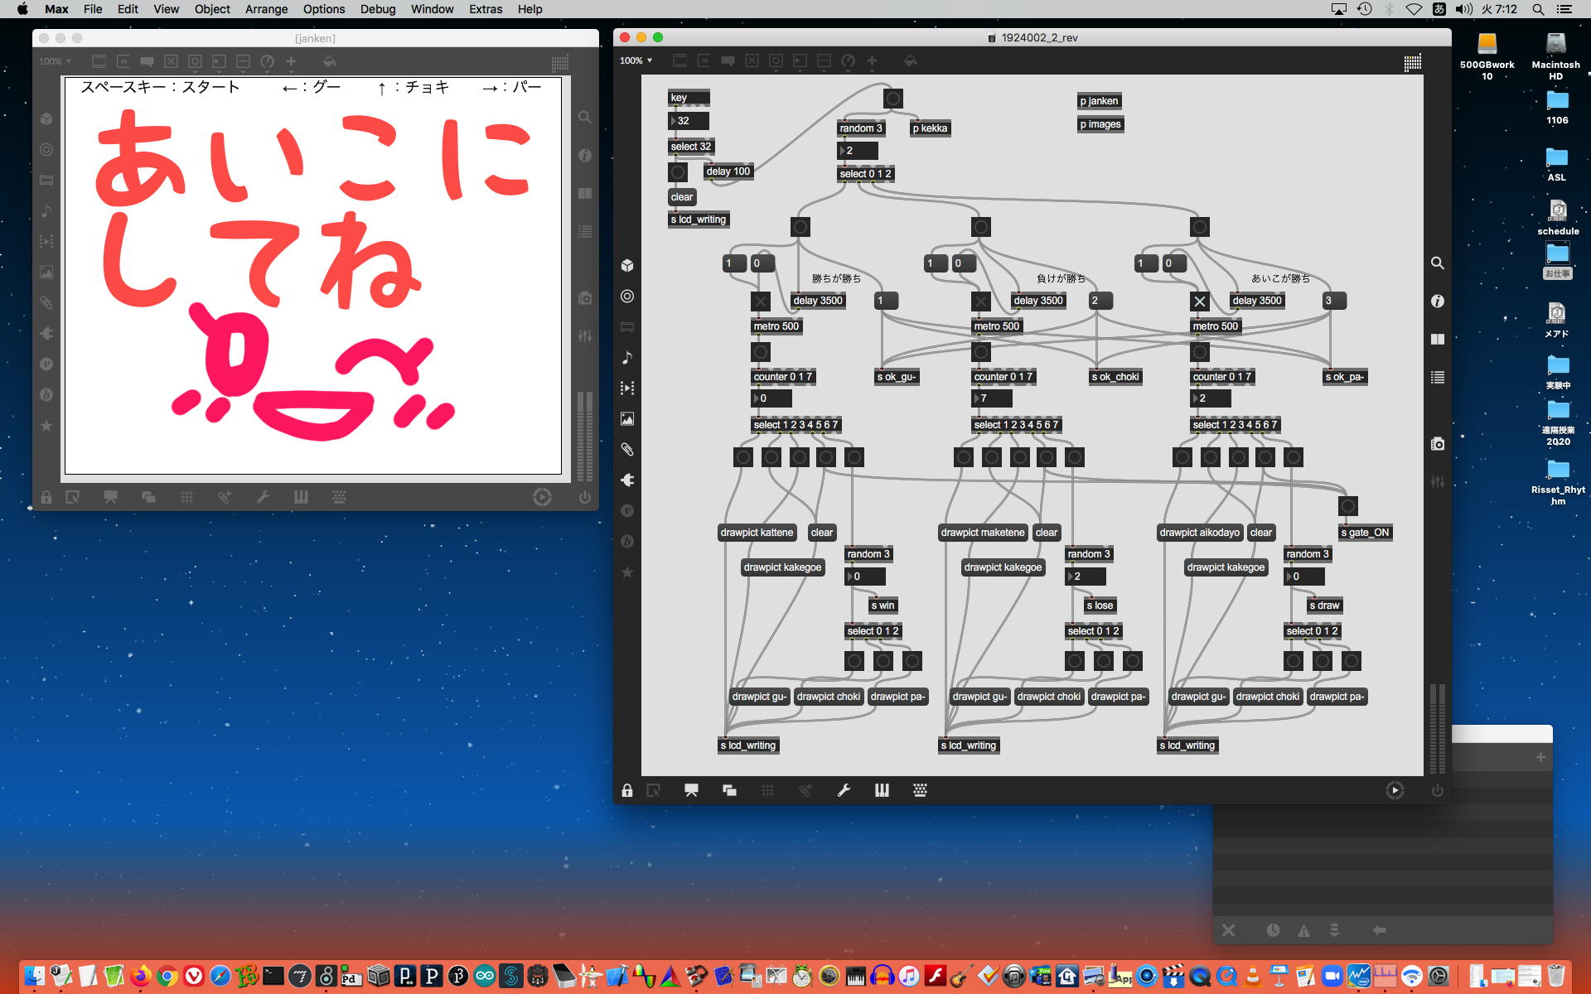The height and width of the screenshot is (994, 1591).
Task: Toggle the X above metro 500 under 勝ちが勝ち
Action: [760, 302]
